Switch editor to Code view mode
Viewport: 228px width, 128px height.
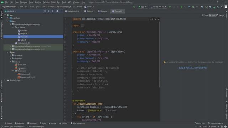(205, 15)
